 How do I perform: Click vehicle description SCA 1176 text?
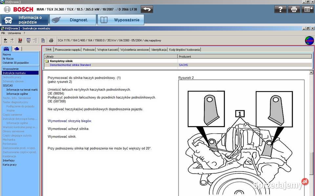click(x=109, y=41)
